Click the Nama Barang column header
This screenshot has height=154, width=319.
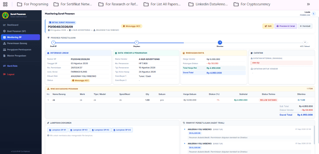[x=59, y=94]
